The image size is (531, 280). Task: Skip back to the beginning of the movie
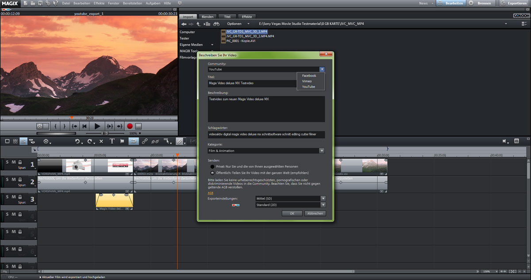[85, 126]
